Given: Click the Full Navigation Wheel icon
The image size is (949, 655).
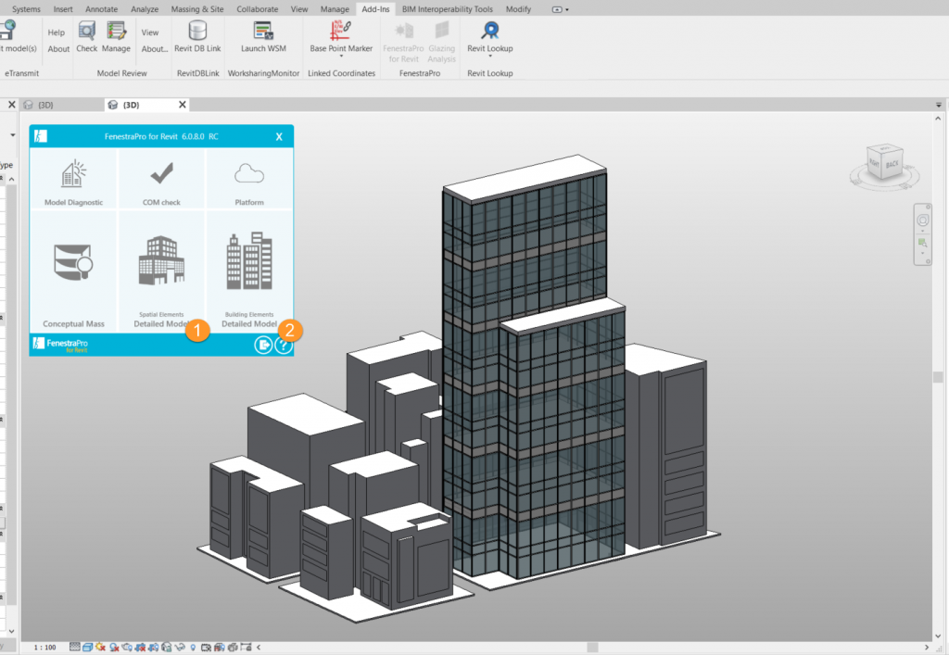Looking at the screenshot, I should 922,220.
